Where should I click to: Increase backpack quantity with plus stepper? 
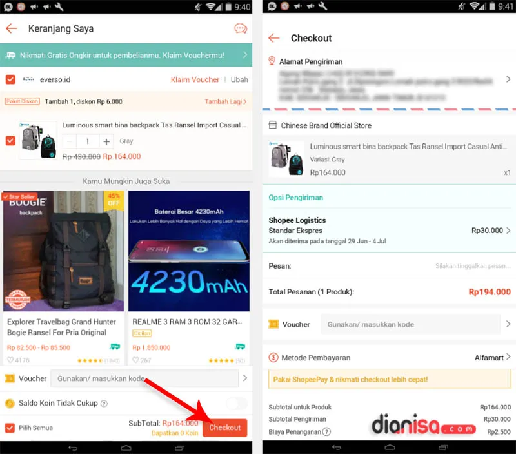point(107,141)
